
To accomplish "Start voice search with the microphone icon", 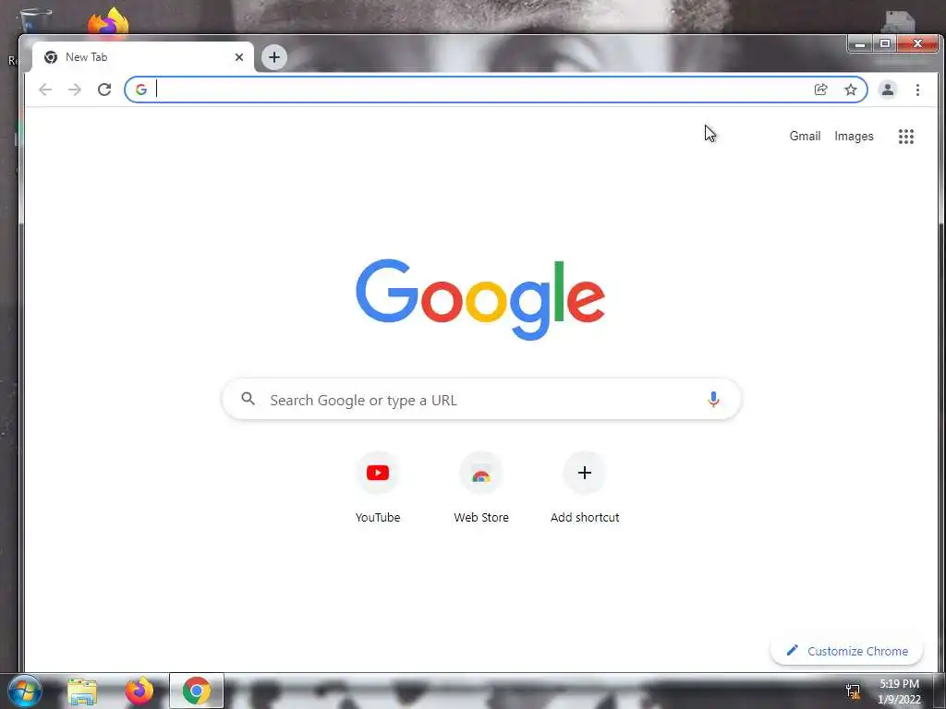I will 713,399.
